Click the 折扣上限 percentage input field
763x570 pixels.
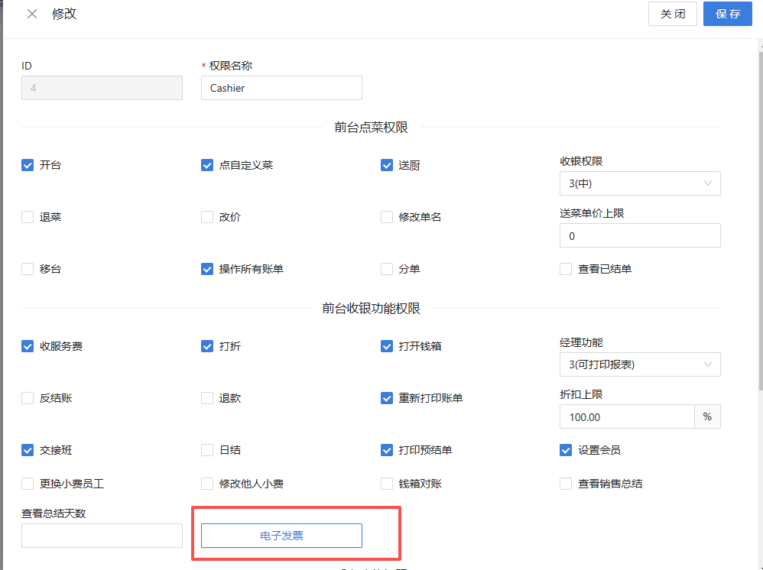point(627,416)
